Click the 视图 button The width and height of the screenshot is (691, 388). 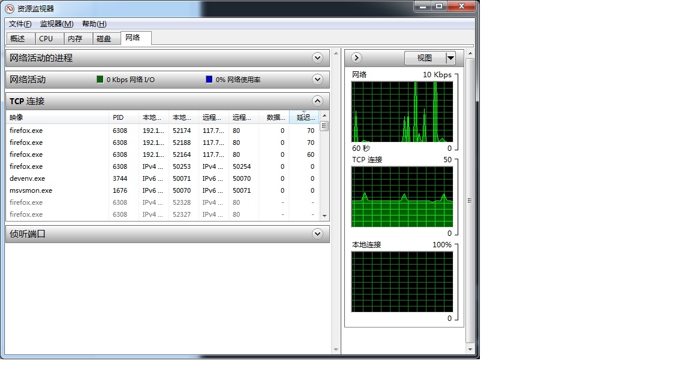coord(425,58)
